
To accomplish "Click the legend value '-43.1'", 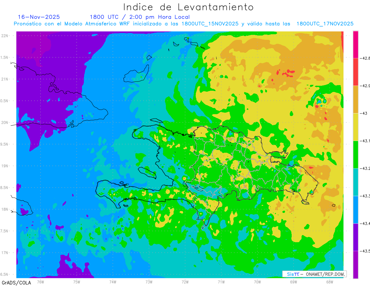I will coord(365,141).
